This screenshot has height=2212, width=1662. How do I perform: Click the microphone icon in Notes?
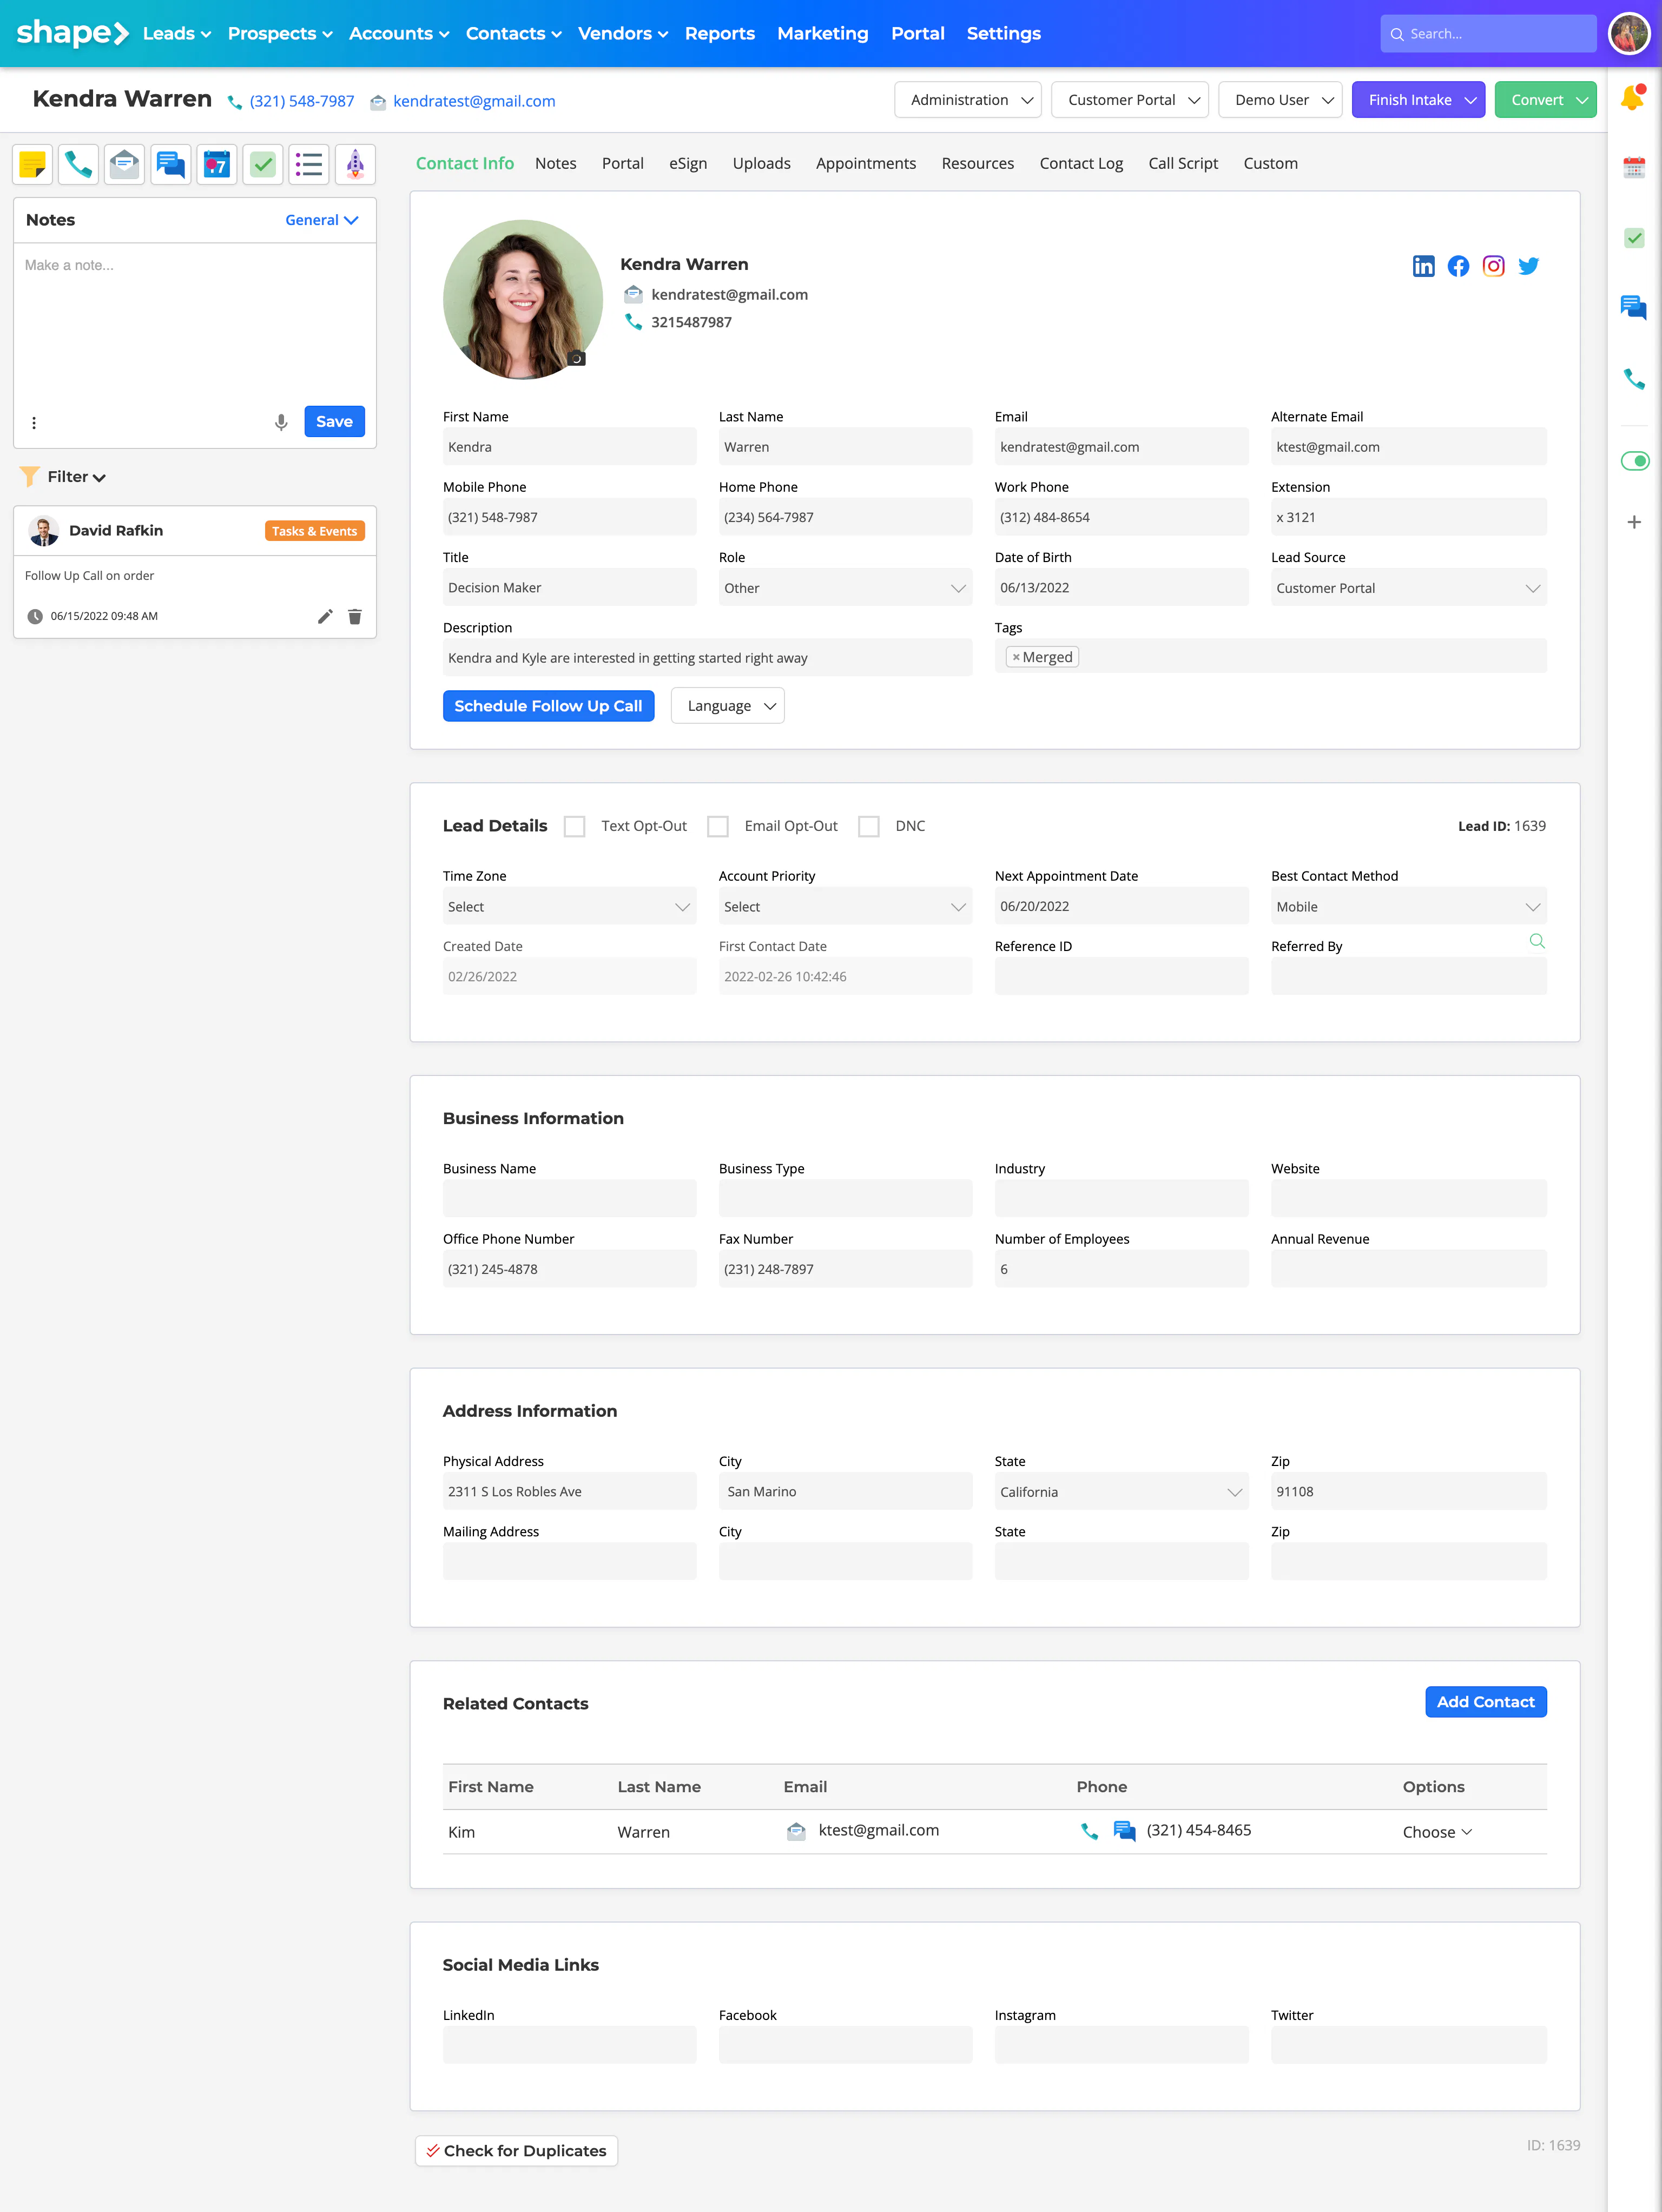[x=281, y=422]
